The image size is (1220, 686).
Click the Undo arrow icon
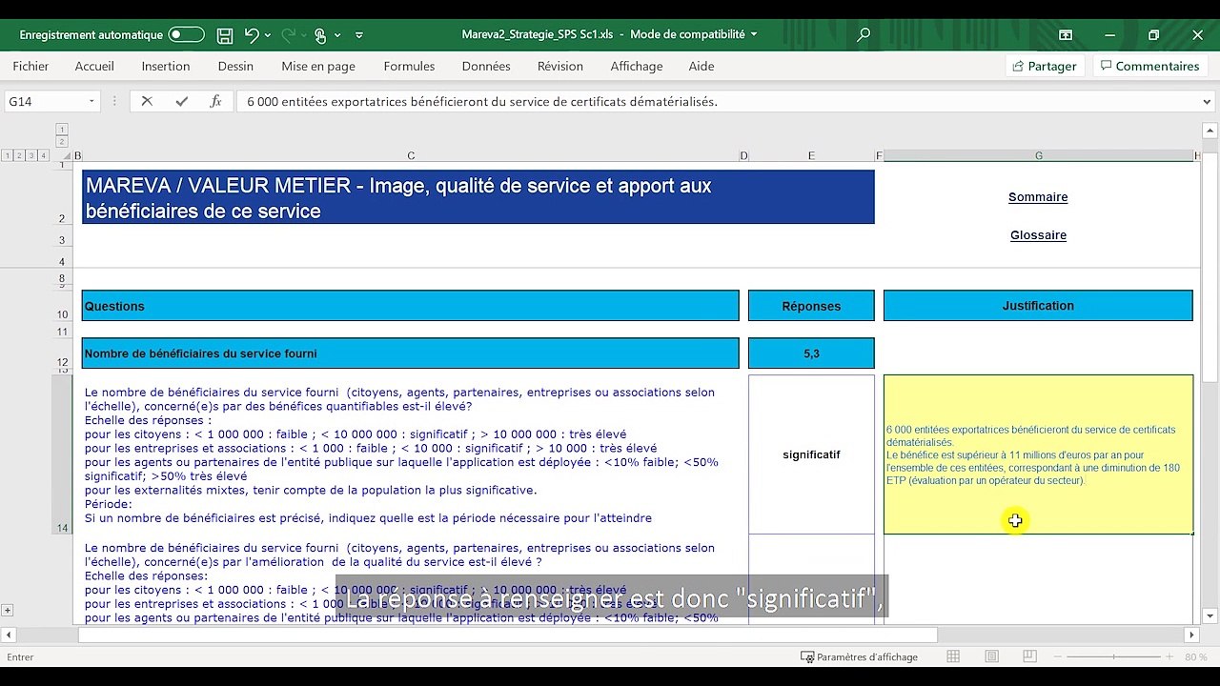251,35
